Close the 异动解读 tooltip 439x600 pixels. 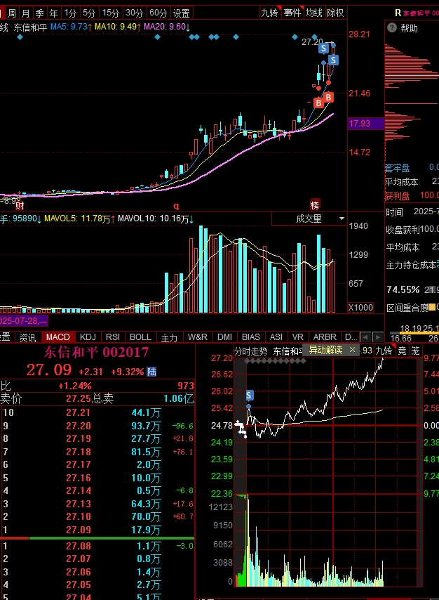(352, 350)
